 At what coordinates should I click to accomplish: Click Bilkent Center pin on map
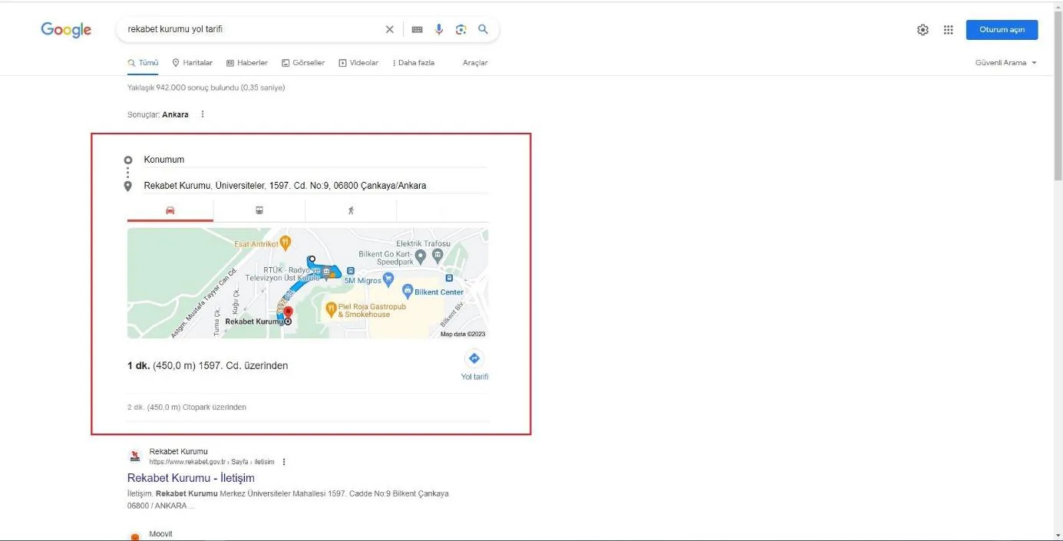point(408,292)
